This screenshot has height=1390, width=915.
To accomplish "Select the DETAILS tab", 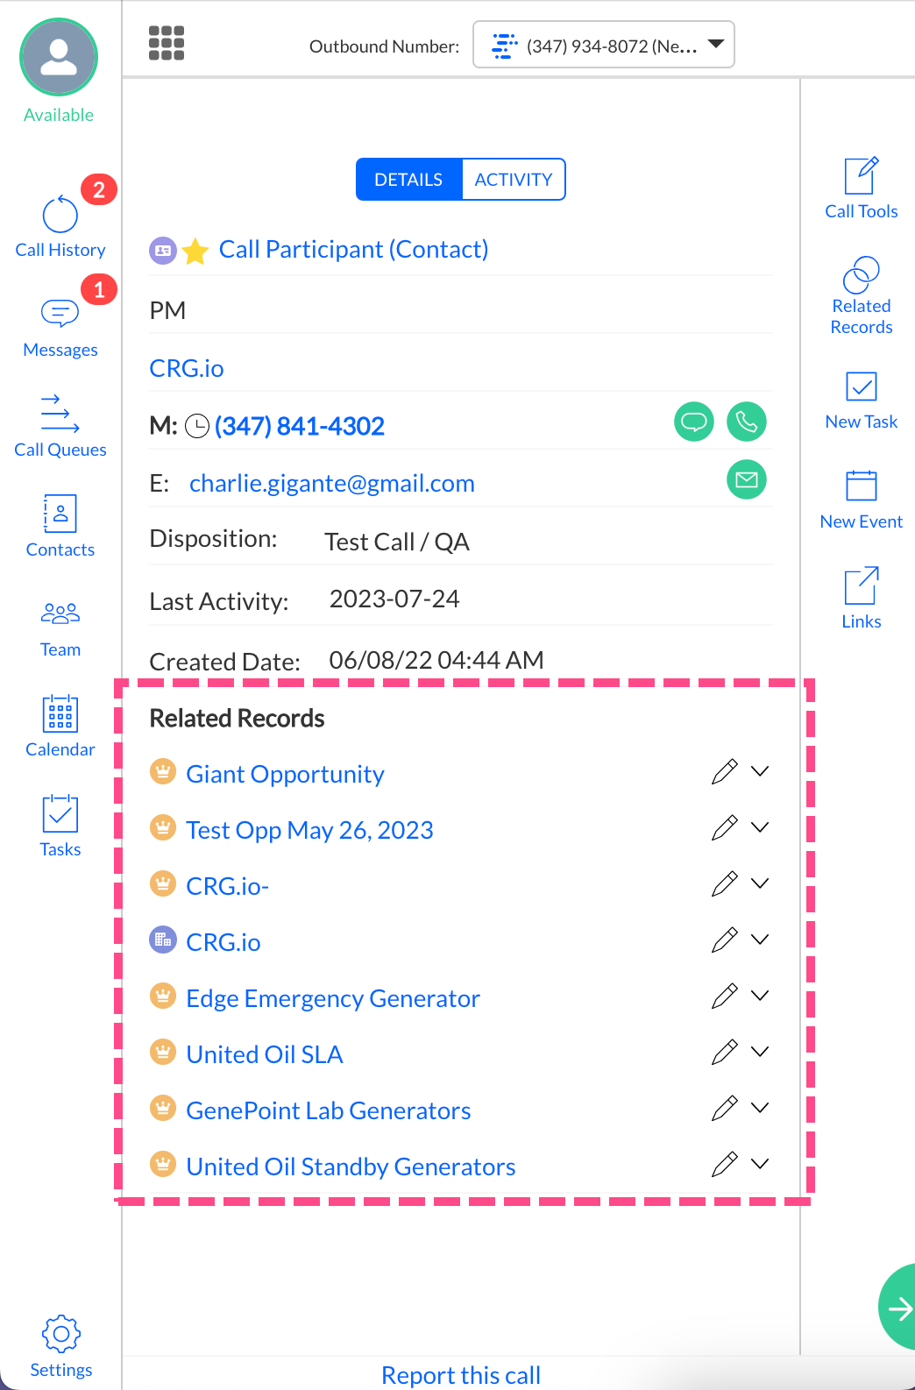I will click(408, 180).
